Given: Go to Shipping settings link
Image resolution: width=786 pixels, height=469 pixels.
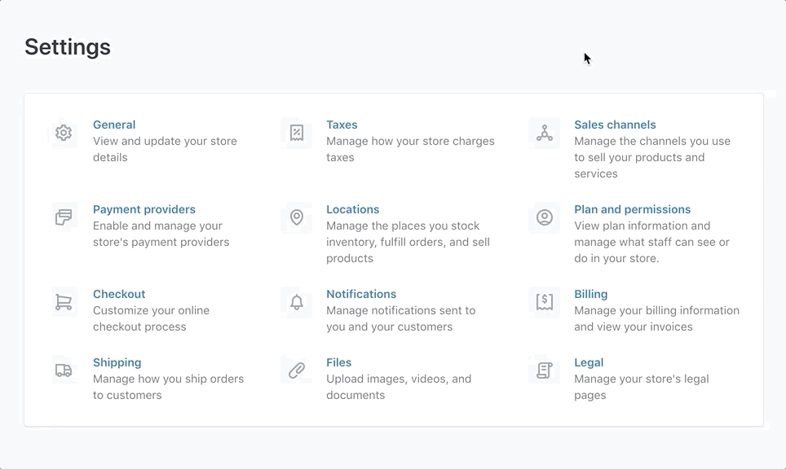Looking at the screenshot, I should 117,362.
